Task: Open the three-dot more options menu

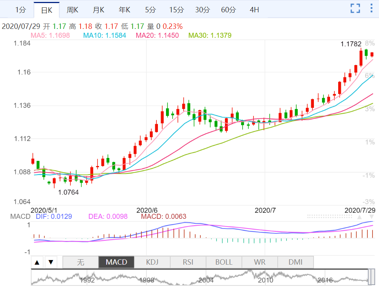Action: coord(371,8)
